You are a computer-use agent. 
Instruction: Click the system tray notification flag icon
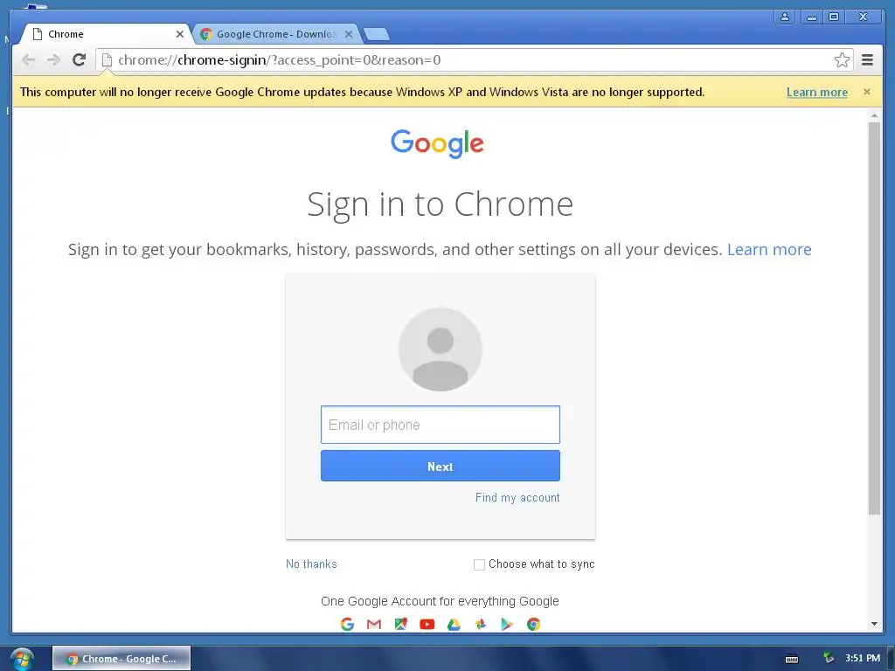[x=828, y=658]
